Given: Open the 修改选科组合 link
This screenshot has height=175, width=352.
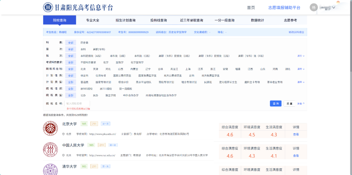Looking at the screenshot, I should (296, 32).
